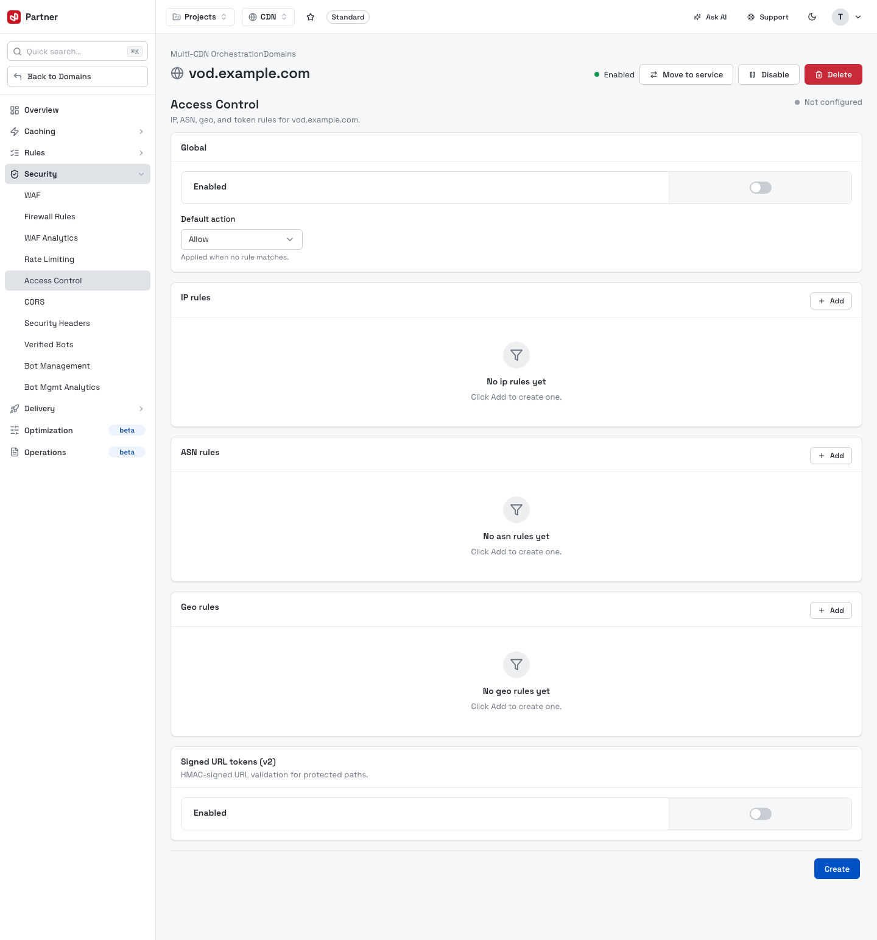Add a new ASN rule
The height and width of the screenshot is (940, 877).
831,456
